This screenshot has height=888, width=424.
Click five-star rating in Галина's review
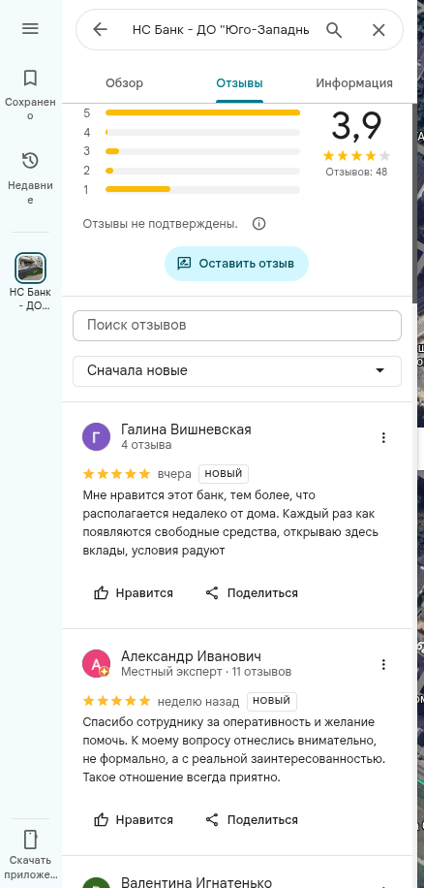pyautogui.click(x=116, y=473)
